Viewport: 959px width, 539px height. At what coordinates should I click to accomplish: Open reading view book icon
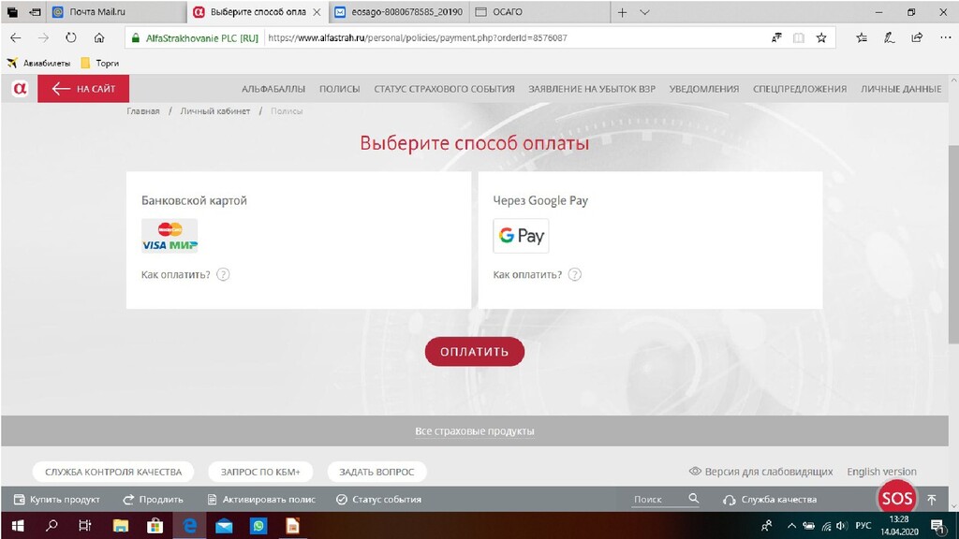pyautogui.click(x=799, y=37)
